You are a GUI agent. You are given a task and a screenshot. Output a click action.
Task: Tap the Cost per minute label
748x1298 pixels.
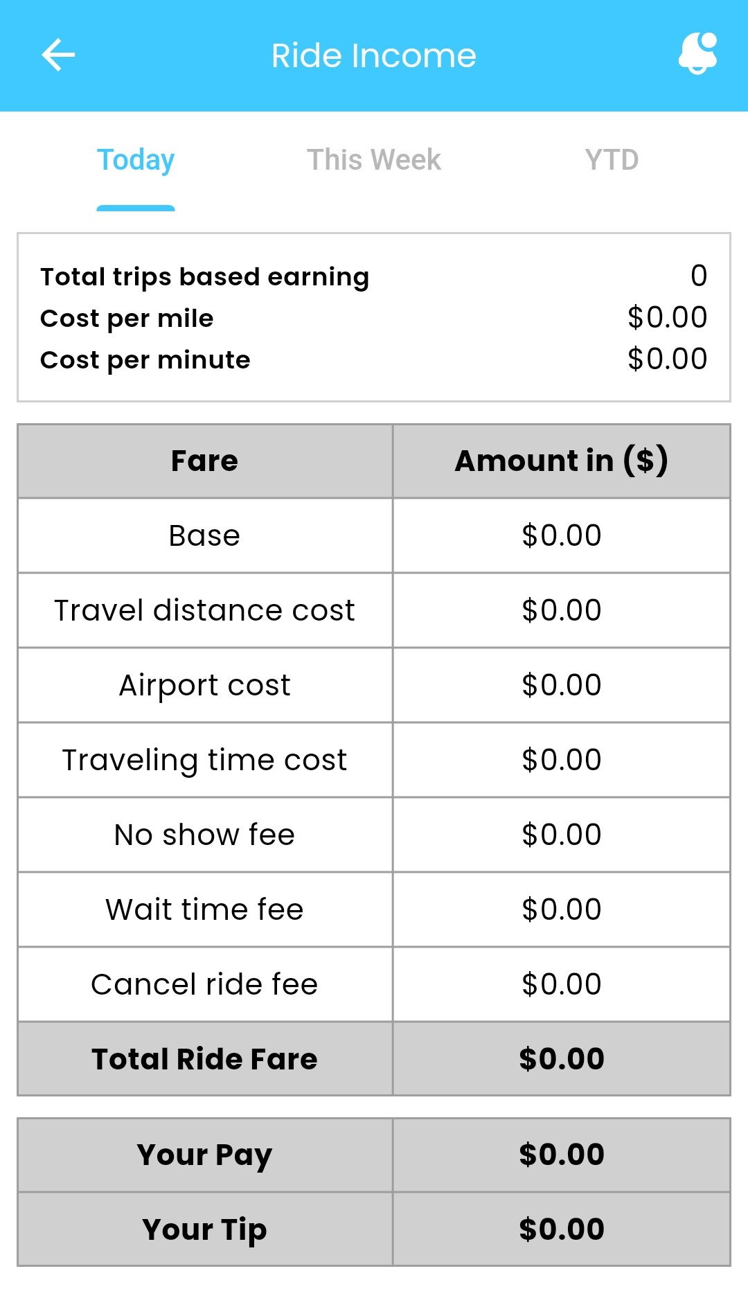click(x=145, y=359)
